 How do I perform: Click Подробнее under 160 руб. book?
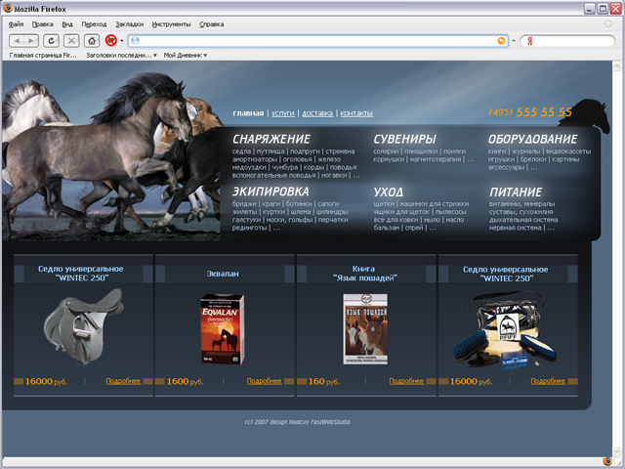(x=406, y=381)
